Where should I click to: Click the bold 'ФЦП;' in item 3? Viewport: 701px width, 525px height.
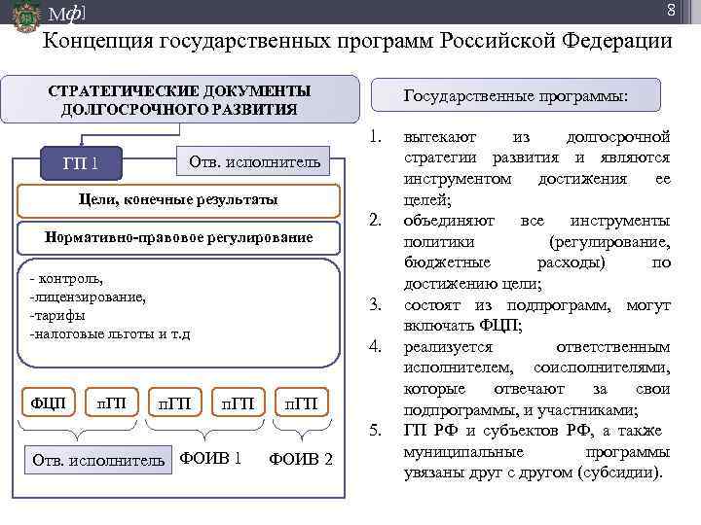(x=500, y=326)
